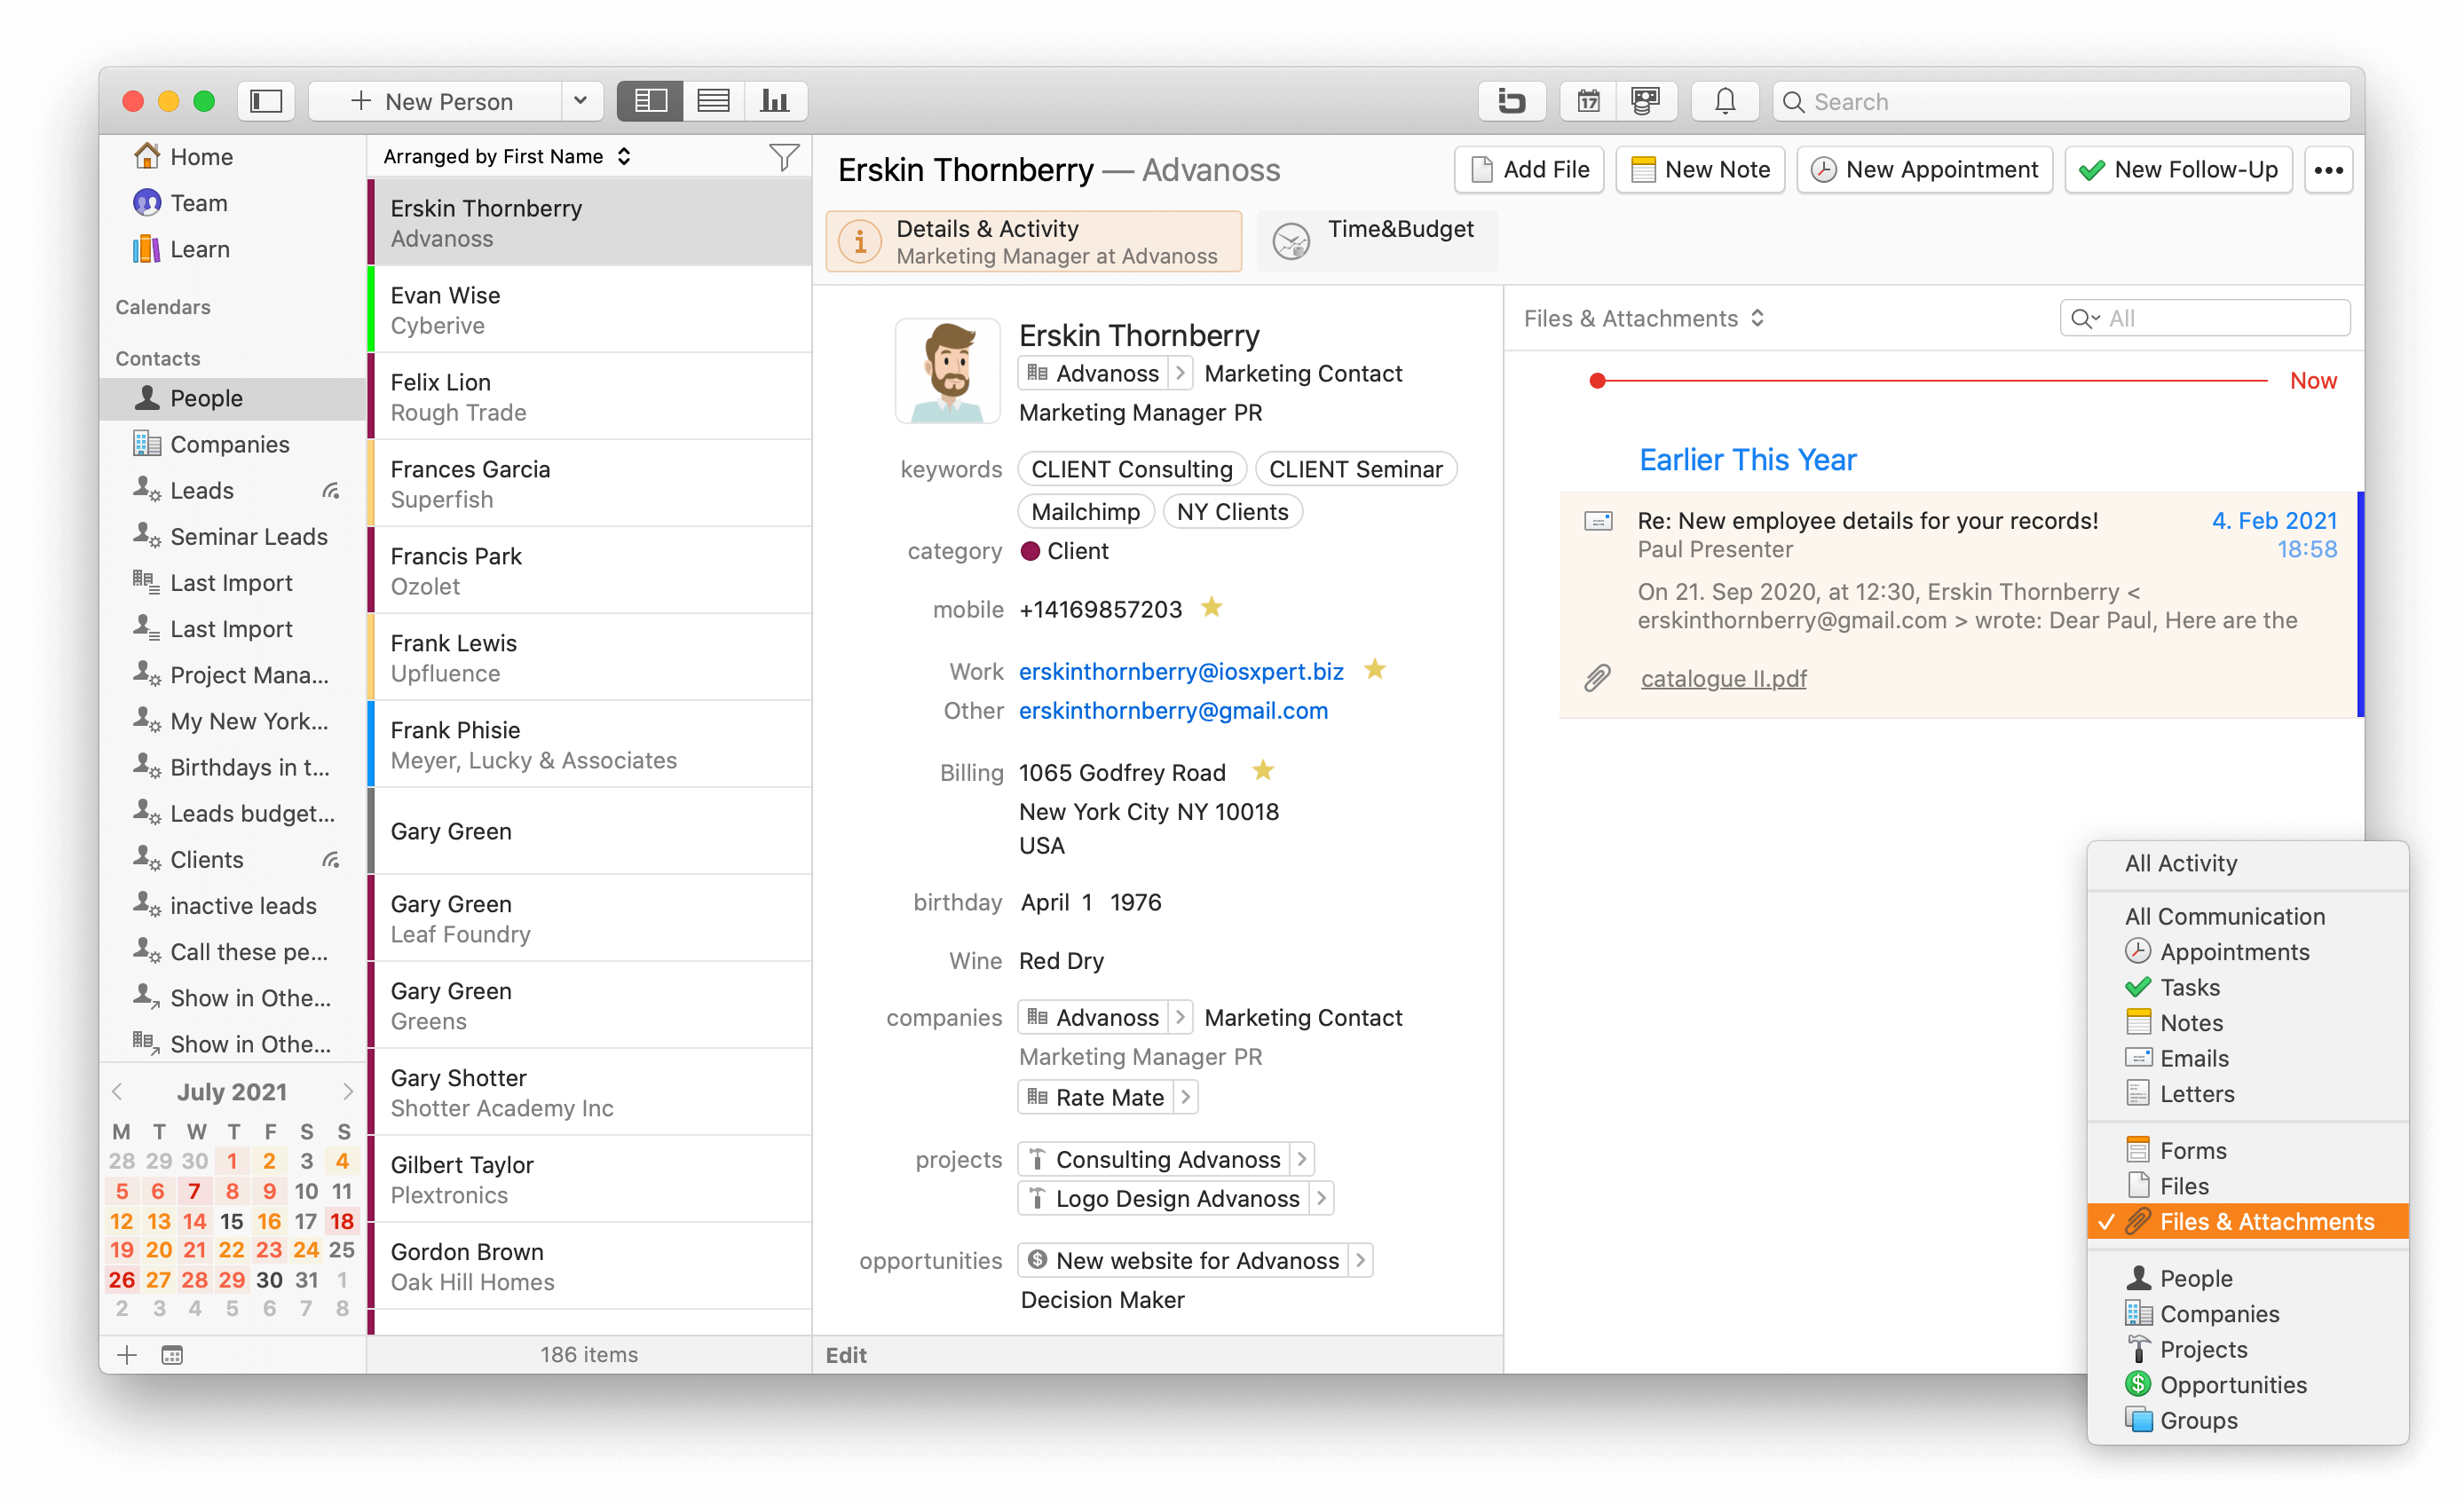Click Erskin Thornberry's avatar picture

point(947,372)
